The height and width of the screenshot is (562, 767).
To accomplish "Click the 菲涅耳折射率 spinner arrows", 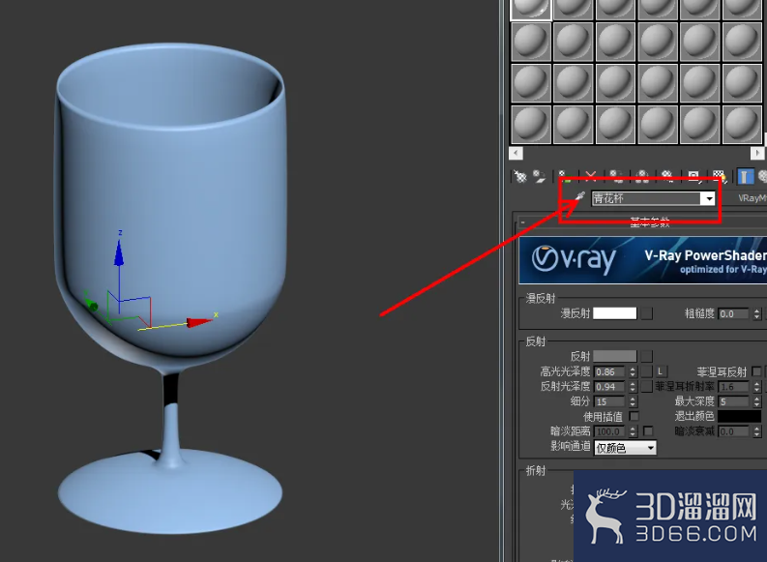I will click(756, 386).
